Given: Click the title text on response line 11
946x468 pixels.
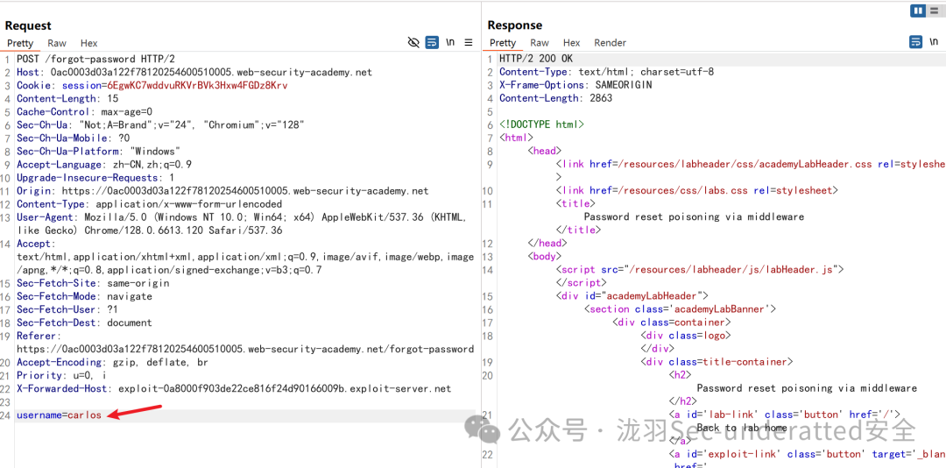Looking at the screenshot, I should [694, 216].
